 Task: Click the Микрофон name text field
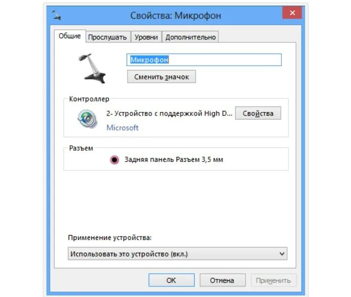pos(204,60)
